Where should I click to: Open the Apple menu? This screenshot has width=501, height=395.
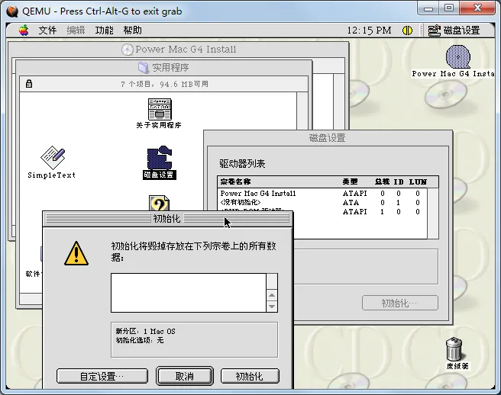pos(24,31)
